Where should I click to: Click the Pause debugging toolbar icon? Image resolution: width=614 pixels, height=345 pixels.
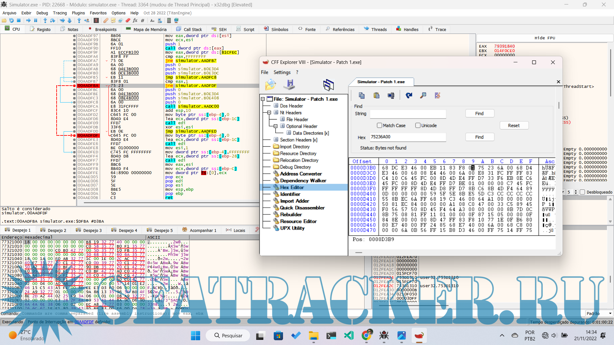click(x=35, y=20)
